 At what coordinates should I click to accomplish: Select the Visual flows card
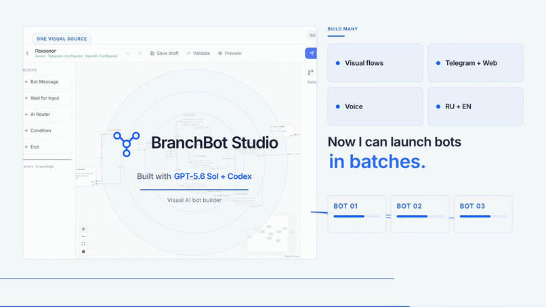(375, 63)
